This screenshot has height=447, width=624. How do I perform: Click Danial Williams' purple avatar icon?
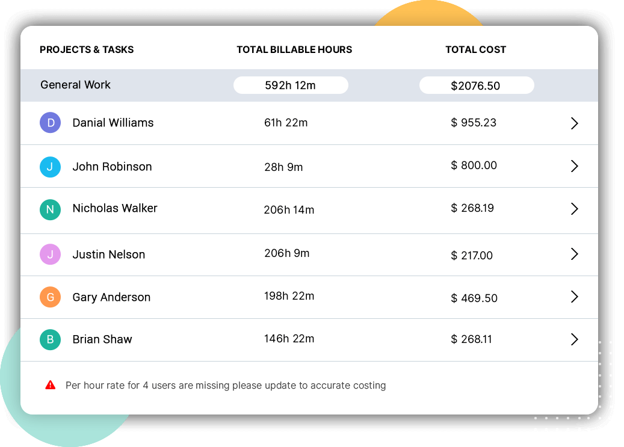coord(50,123)
